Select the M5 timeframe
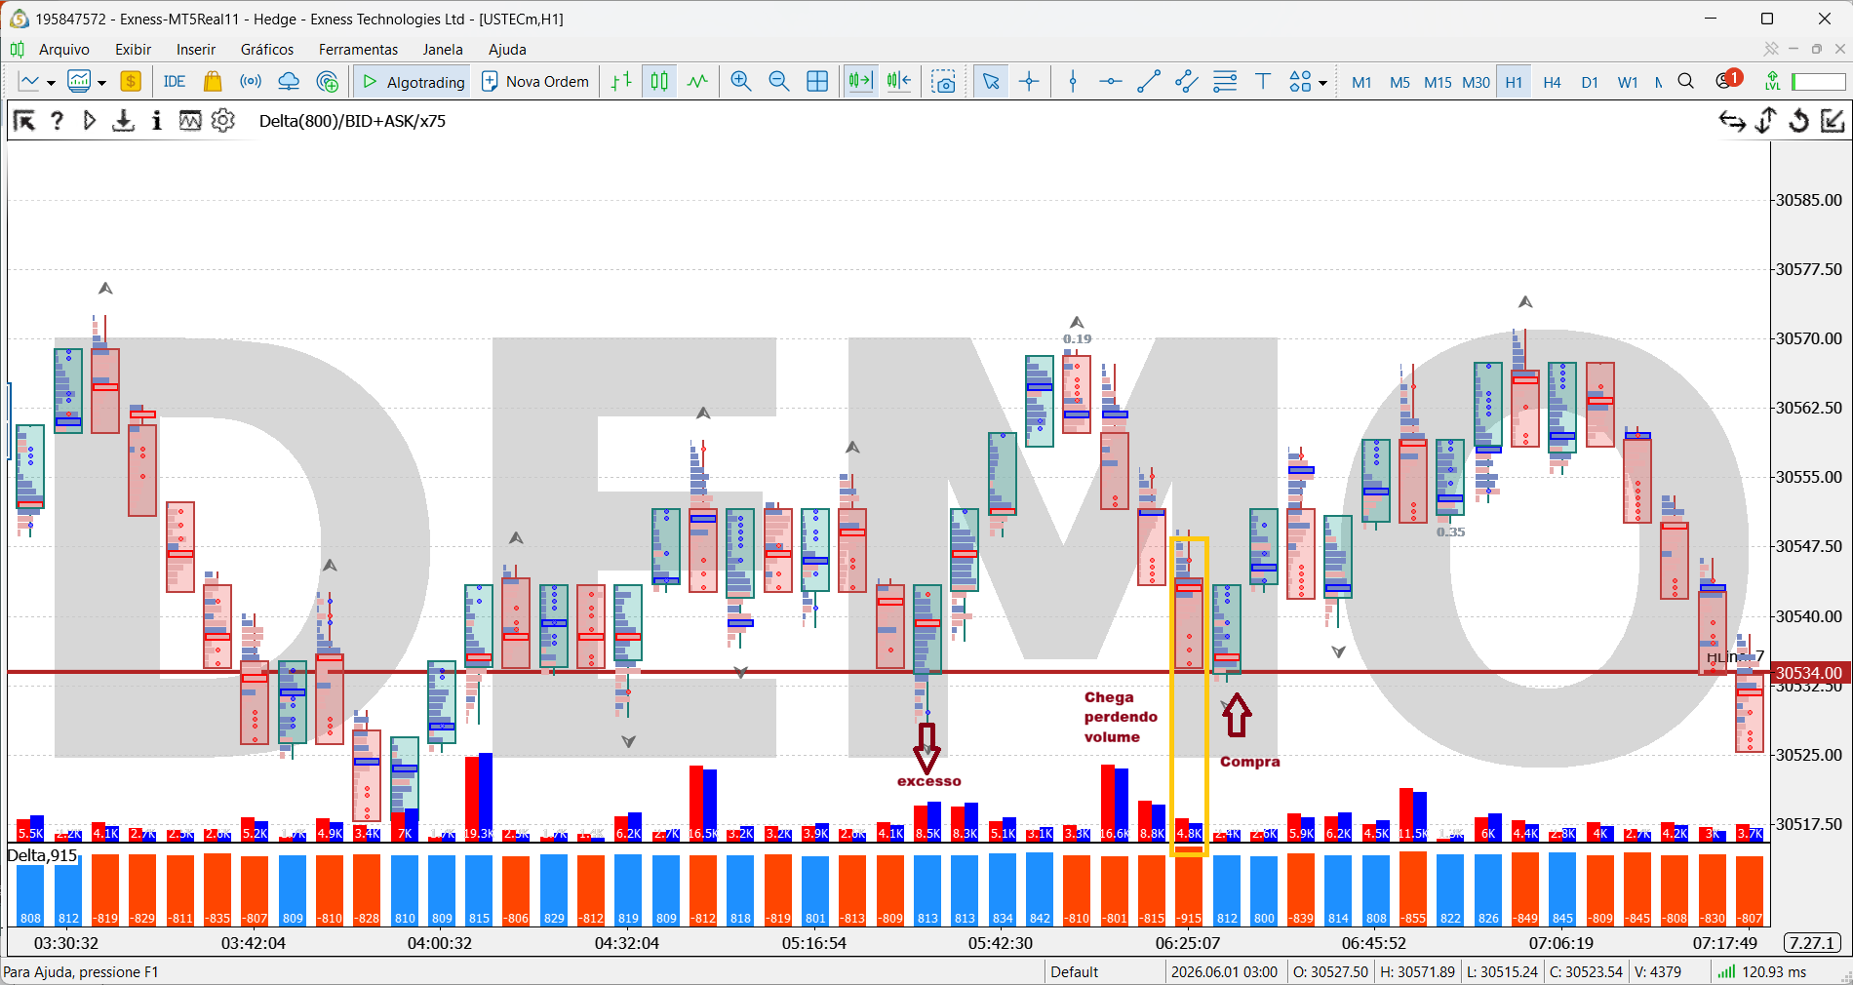The width and height of the screenshot is (1853, 985). (1400, 82)
